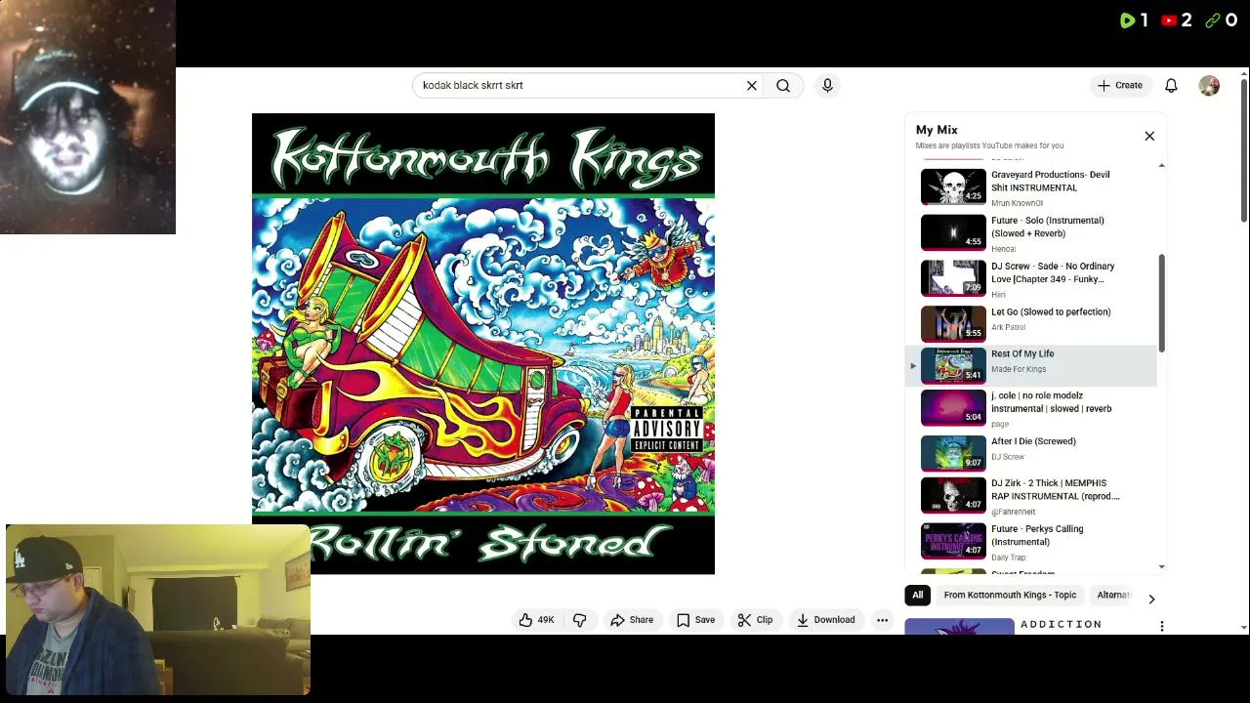Download this video

coord(825,620)
